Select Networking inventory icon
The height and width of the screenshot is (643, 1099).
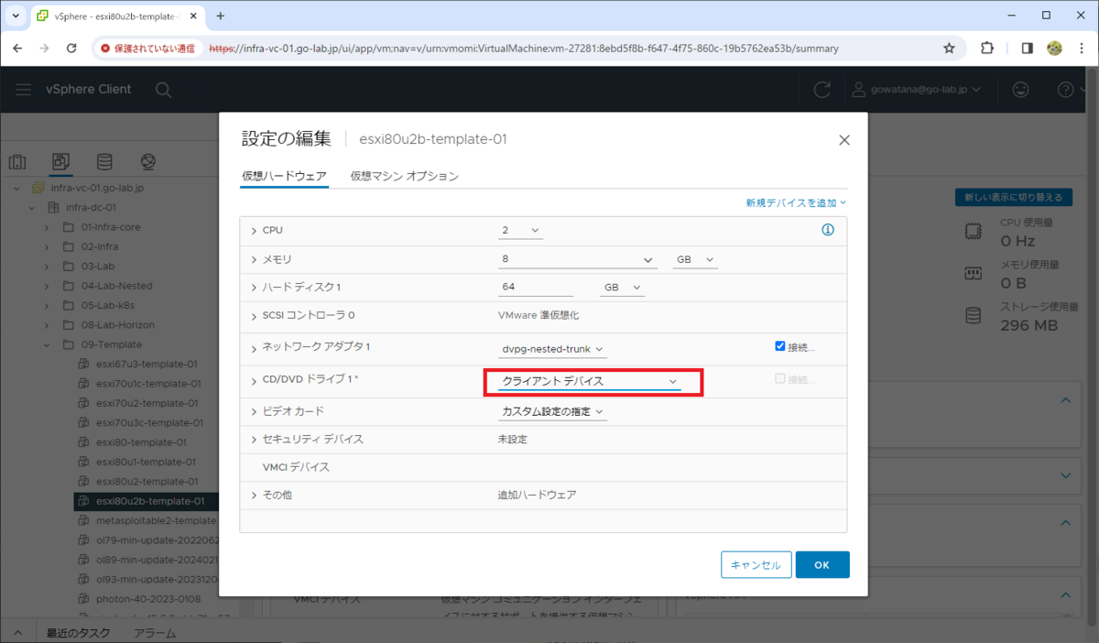pyautogui.click(x=148, y=162)
